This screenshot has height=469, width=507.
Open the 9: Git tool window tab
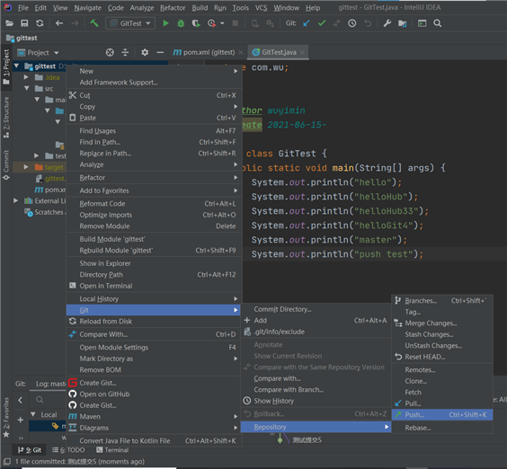(x=30, y=450)
